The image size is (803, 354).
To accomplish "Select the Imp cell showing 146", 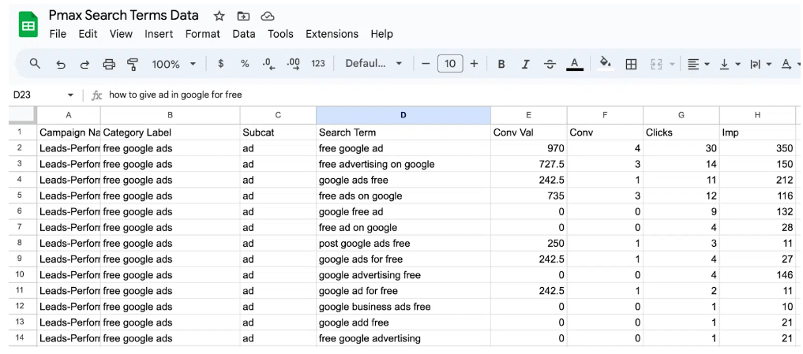I will 757,275.
